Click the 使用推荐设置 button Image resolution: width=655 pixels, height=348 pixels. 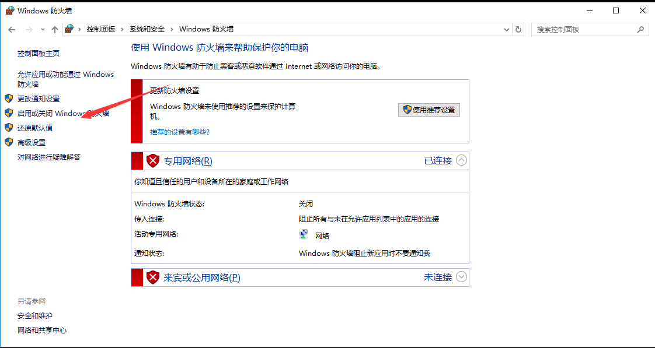coord(429,110)
